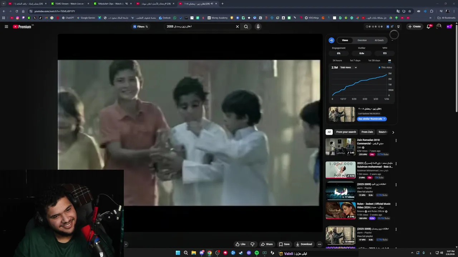
Task: Start voice search with microphone
Action: [x=258, y=26]
